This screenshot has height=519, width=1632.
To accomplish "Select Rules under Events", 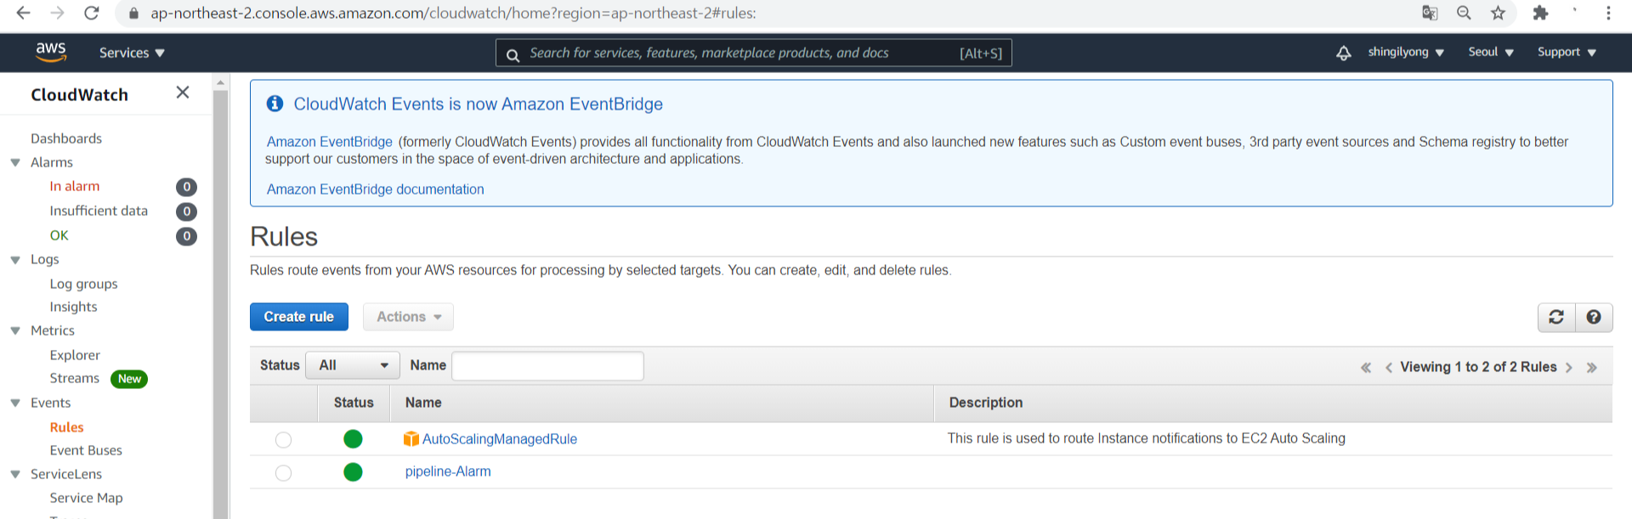I will [66, 427].
